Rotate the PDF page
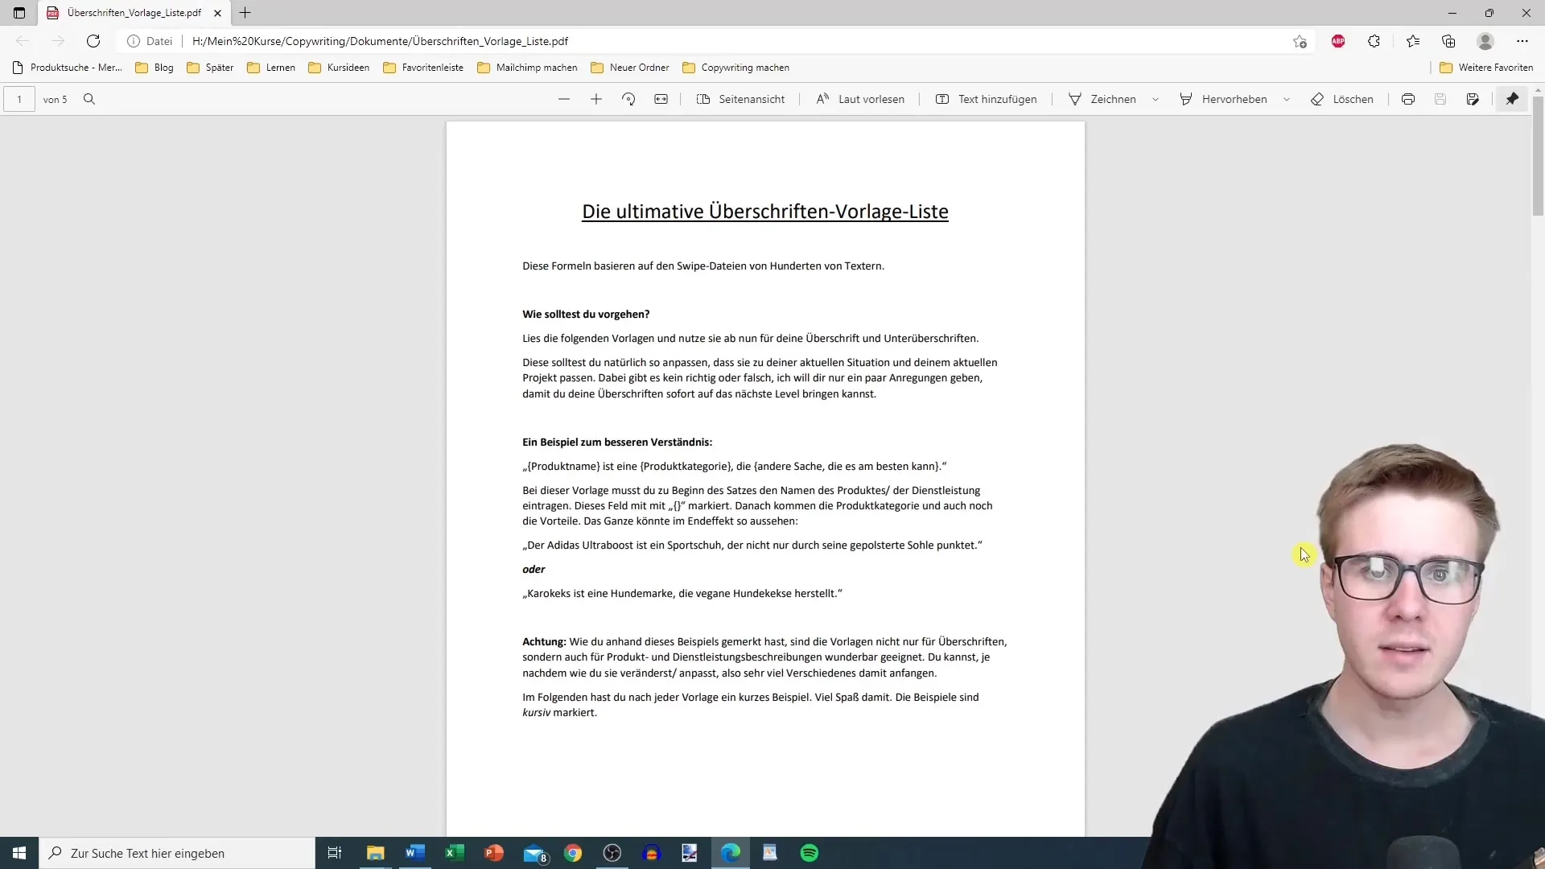The width and height of the screenshot is (1545, 869). (x=628, y=99)
